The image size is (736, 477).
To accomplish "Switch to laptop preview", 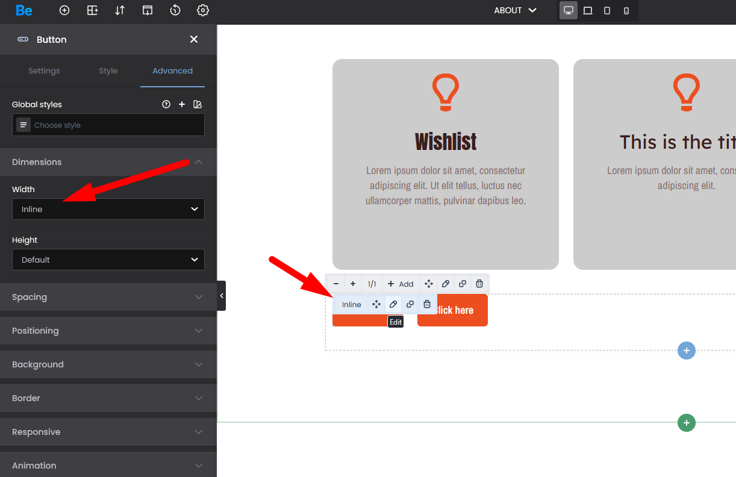I will coord(588,10).
